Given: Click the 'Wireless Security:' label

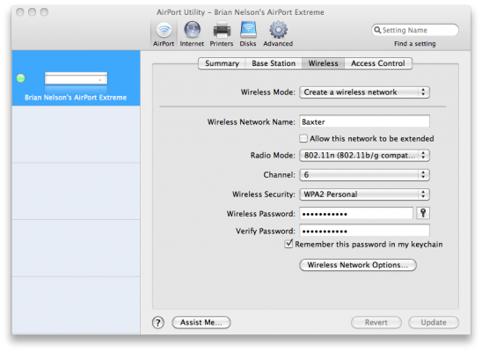Looking at the screenshot, I should pyautogui.click(x=264, y=194).
